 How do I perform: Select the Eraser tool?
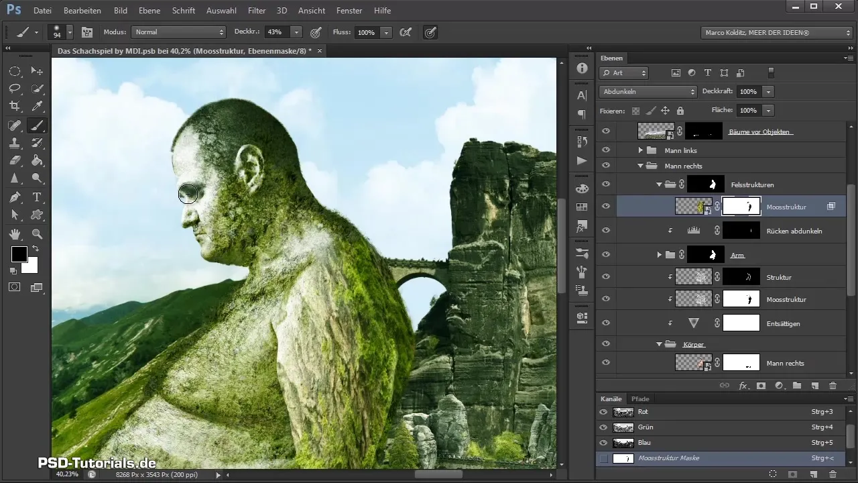coord(15,160)
